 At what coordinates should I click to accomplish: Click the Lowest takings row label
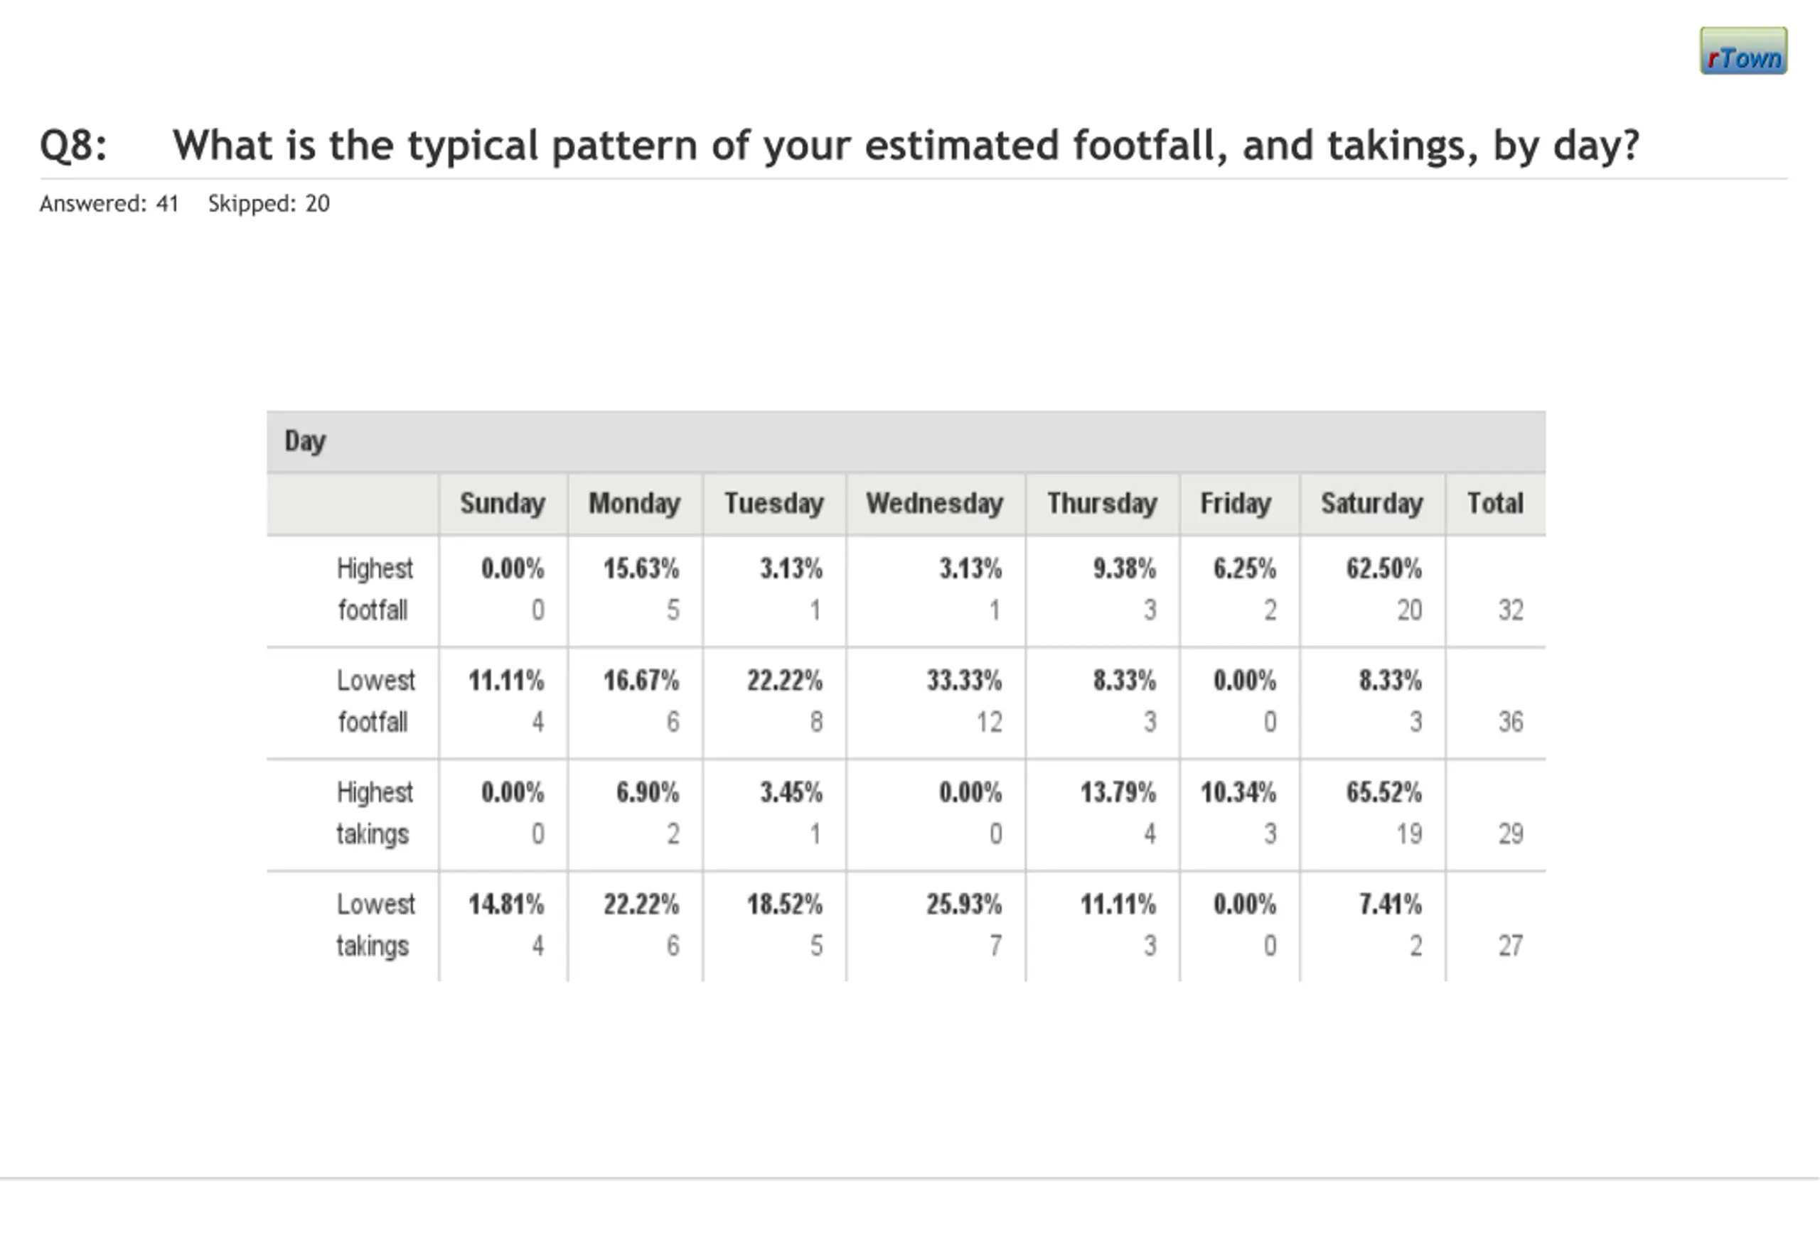click(375, 925)
